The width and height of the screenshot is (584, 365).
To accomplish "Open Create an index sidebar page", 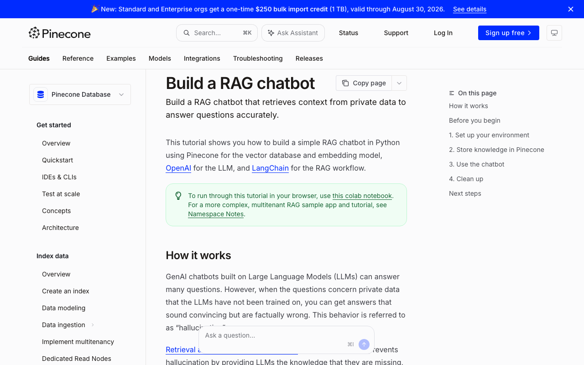I will 66,291.
